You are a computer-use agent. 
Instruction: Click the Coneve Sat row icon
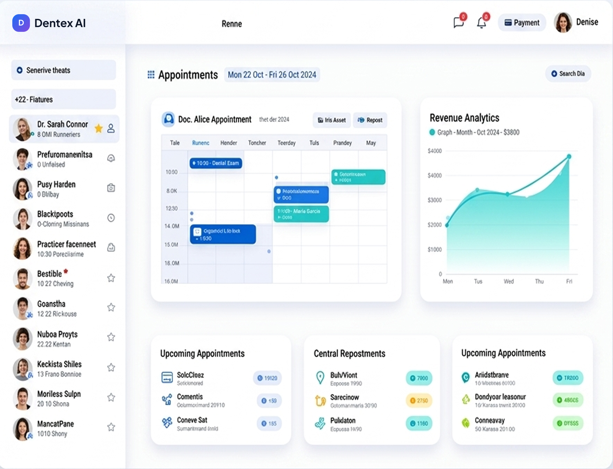coord(167,422)
